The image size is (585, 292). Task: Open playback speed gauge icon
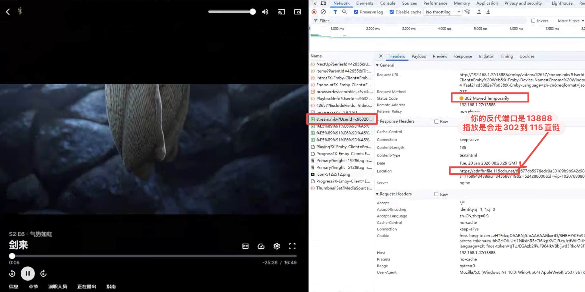tap(261, 246)
